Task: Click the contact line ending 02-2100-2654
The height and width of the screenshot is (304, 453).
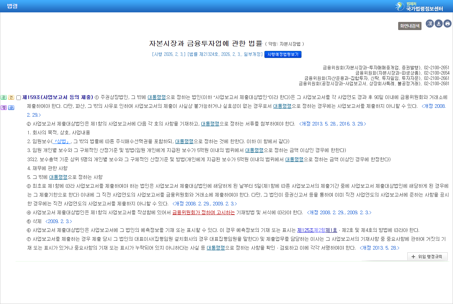Action: tap(402, 72)
